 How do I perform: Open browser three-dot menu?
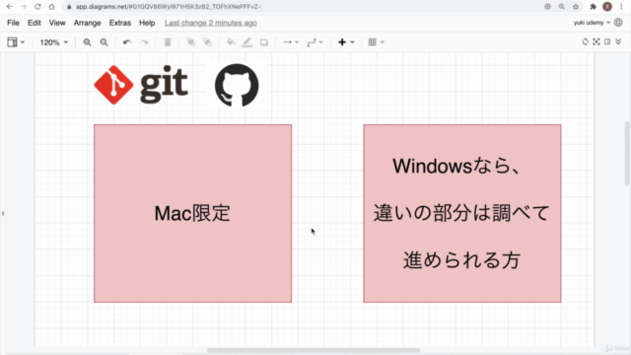621,7
